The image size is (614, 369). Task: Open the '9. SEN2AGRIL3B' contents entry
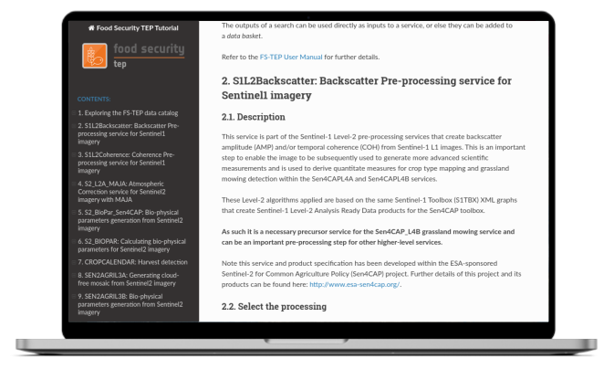[x=130, y=304]
